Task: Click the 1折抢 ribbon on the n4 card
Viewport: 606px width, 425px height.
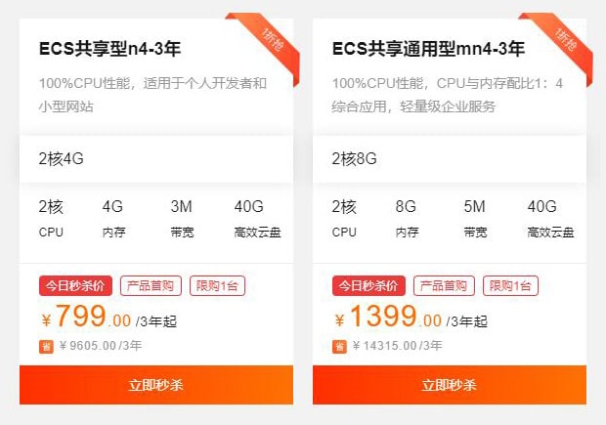Action: (x=272, y=41)
